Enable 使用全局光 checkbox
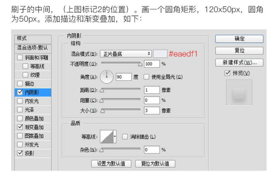The image size is (278, 172). coord(146,77)
